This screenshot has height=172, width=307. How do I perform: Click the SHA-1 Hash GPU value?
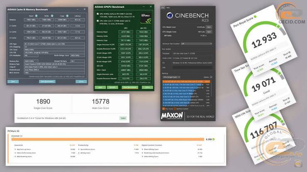[126, 70]
